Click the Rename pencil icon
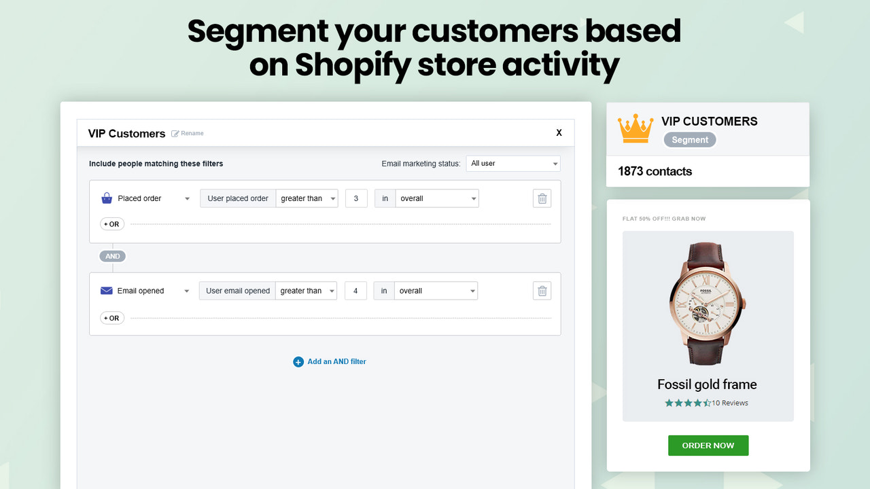Viewport: 870px width, 489px height. click(x=175, y=133)
